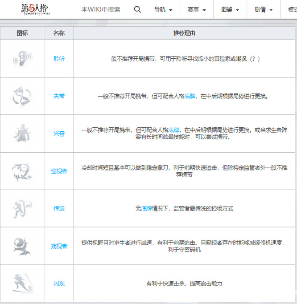Image resolution: width=297 pixels, height=304 pixels.
Task: Open the 巡视者 link
Action: [59, 171]
